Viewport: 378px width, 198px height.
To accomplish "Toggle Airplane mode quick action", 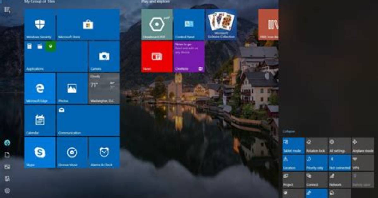I will pos(363,146).
